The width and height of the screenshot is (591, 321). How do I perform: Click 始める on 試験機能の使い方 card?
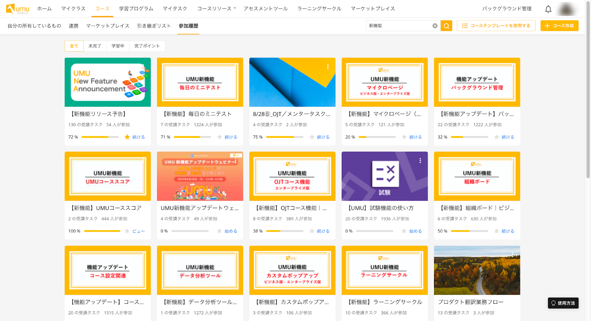416,231
